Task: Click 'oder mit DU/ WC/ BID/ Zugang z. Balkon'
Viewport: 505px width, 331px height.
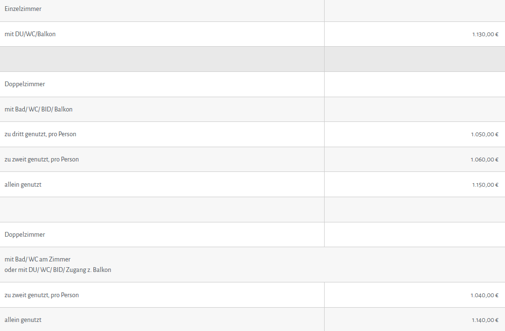Action: click(58, 270)
